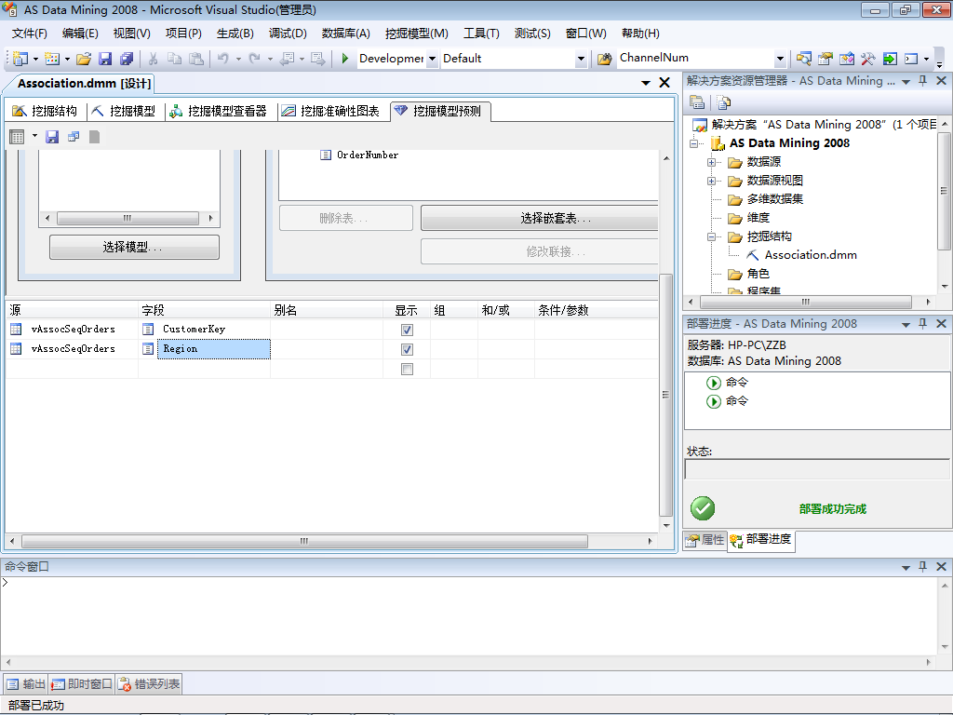Pin the 命令窗口 panel with the pushpin icon
Image resolution: width=953 pixels, height=715 pixels.
[922, 566]
